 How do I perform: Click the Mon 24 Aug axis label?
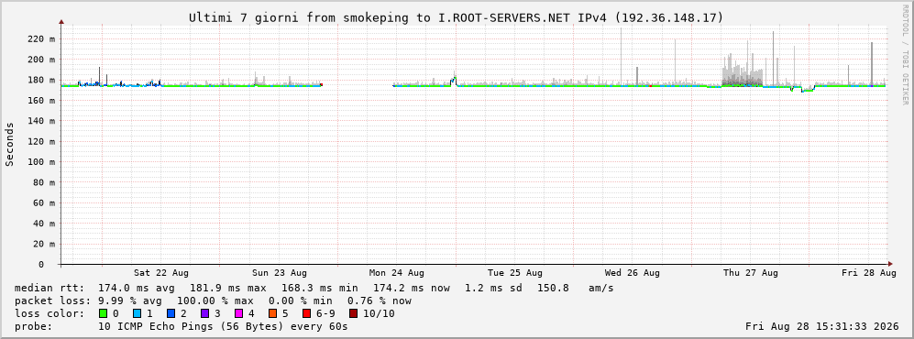coord(396,273)
